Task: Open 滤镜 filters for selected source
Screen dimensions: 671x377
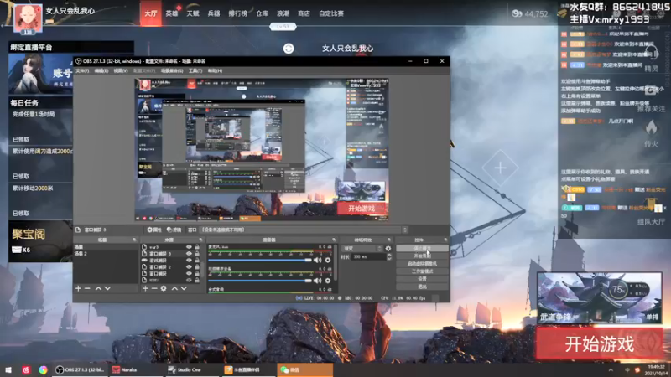Action: [174, 230]
